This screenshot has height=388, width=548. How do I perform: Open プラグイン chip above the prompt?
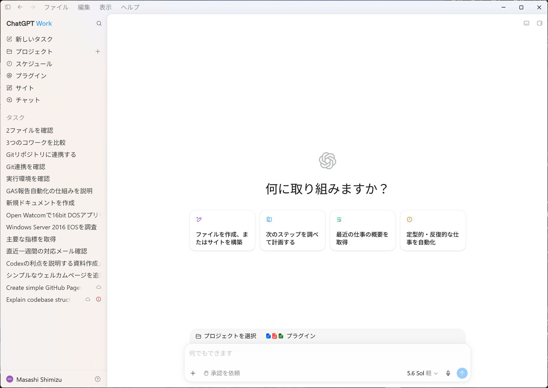[x=291, y=336]
